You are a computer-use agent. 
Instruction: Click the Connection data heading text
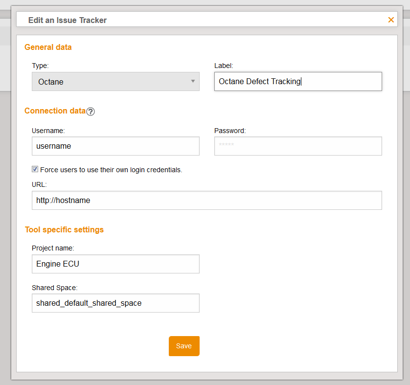55,111
